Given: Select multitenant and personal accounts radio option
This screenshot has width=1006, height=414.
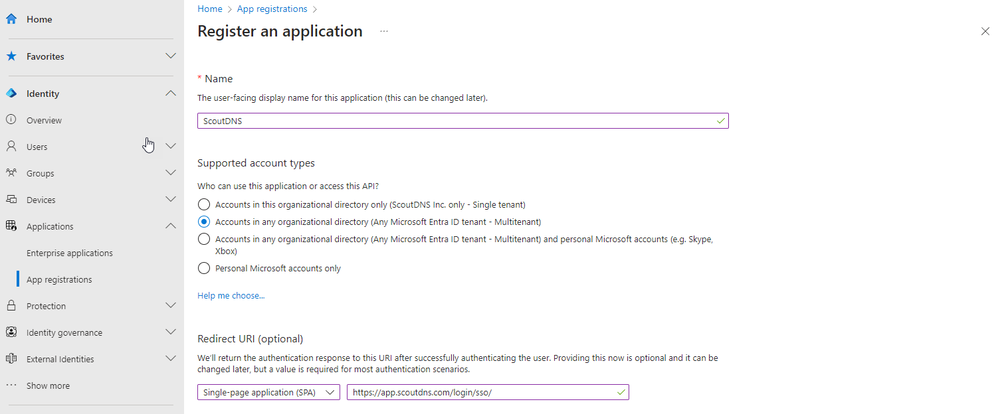Looking at the screenshot, I should click(x=204, y=239).
